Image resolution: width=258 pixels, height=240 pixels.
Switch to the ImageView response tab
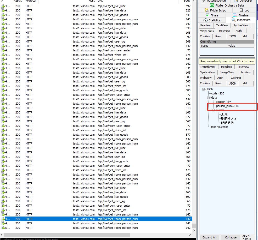click(227, 72)
